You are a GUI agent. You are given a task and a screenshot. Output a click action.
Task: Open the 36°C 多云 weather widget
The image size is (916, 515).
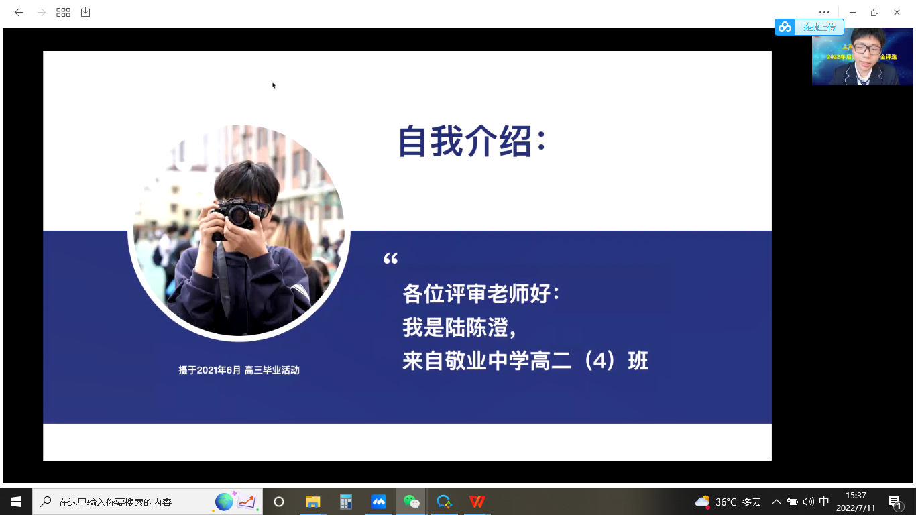tap(728, 502)
